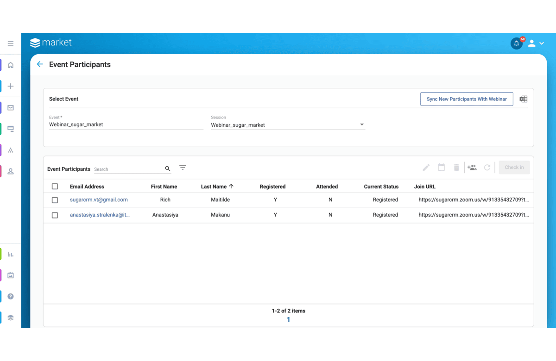
Task: Click the Search participants input field
Action: [x=128, y=169]
